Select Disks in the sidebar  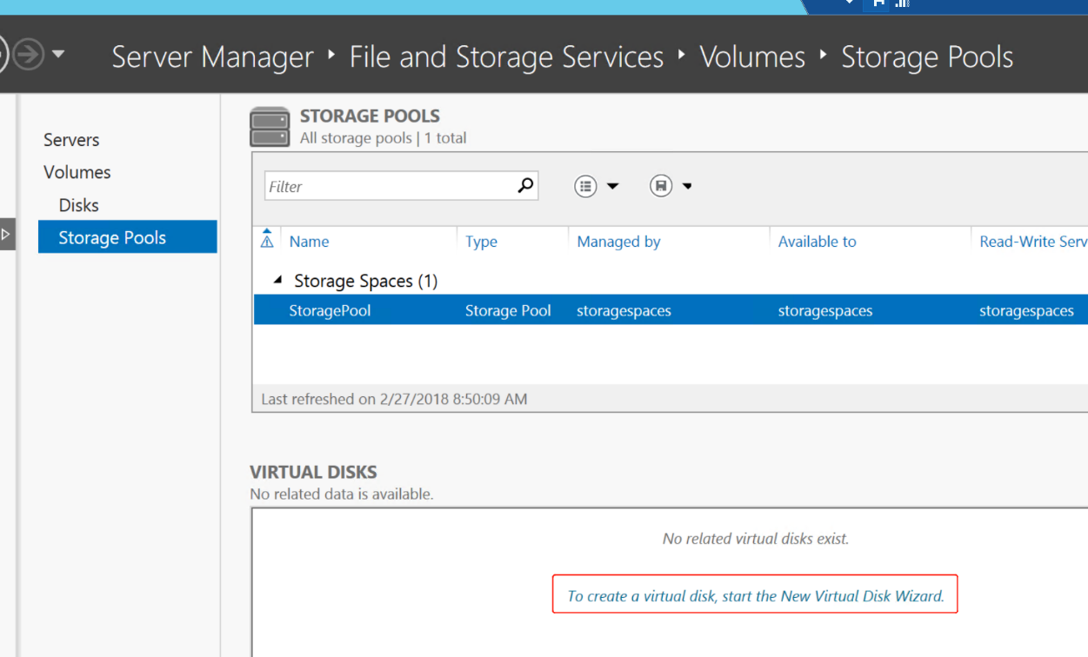[78, 205]
